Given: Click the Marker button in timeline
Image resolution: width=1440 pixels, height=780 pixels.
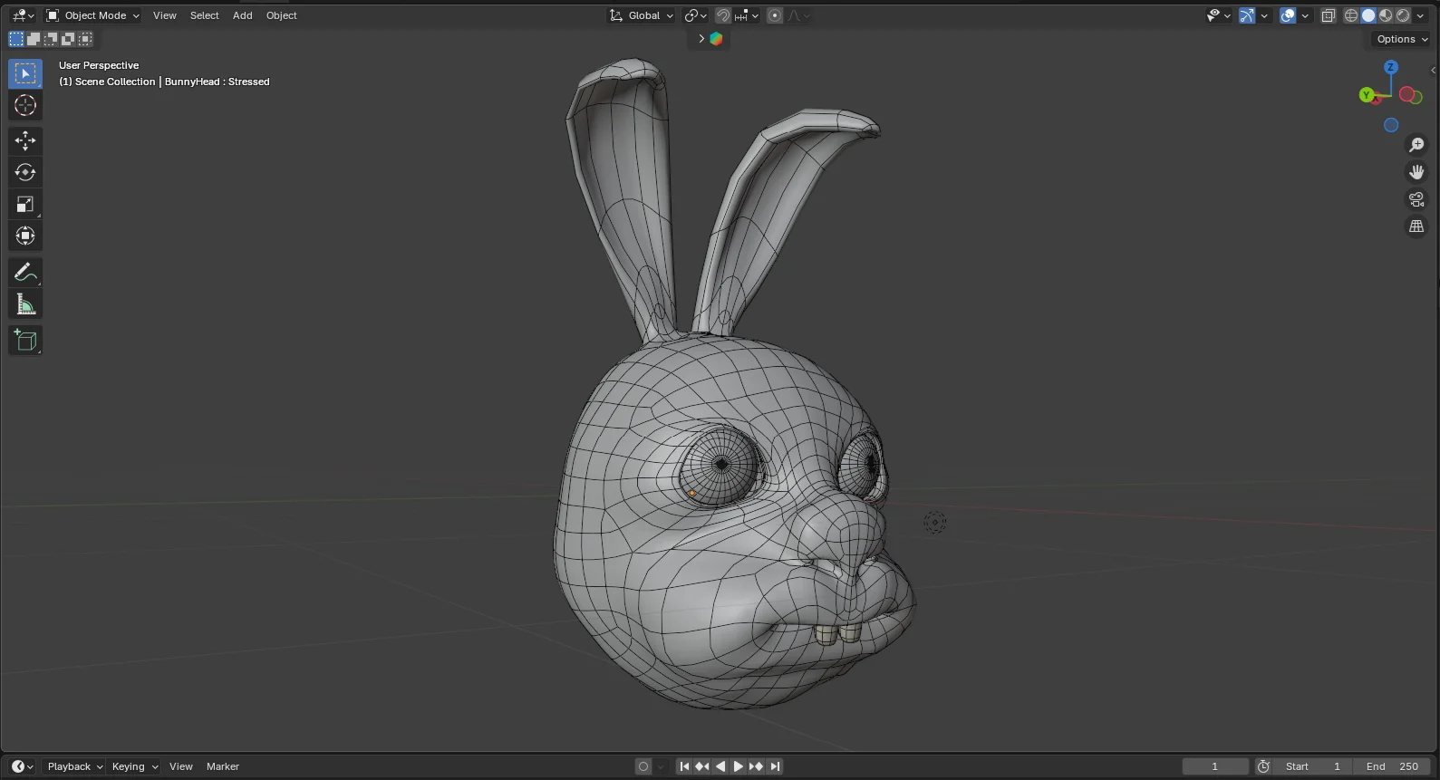Looking at the screenshot, I should coord(222,766).
